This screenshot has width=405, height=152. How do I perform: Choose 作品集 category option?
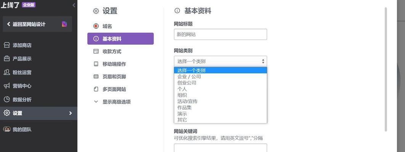220,108
